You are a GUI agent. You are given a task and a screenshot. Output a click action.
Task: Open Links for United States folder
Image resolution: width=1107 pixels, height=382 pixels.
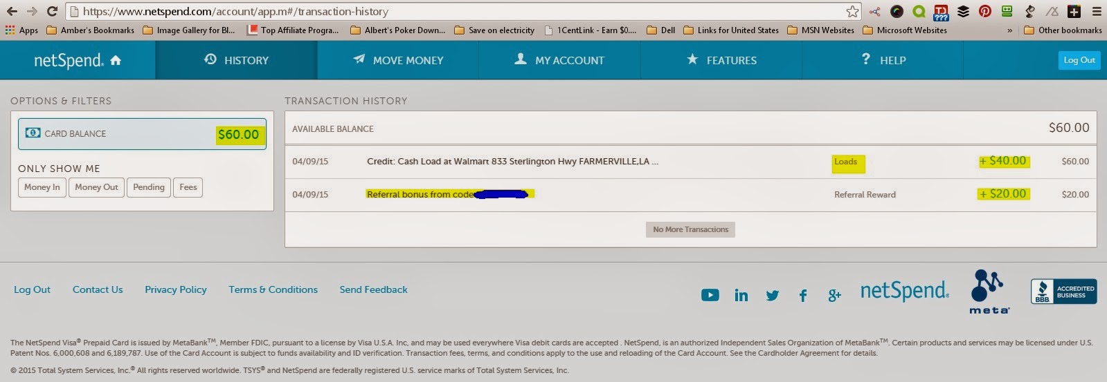tap(731, 30)
